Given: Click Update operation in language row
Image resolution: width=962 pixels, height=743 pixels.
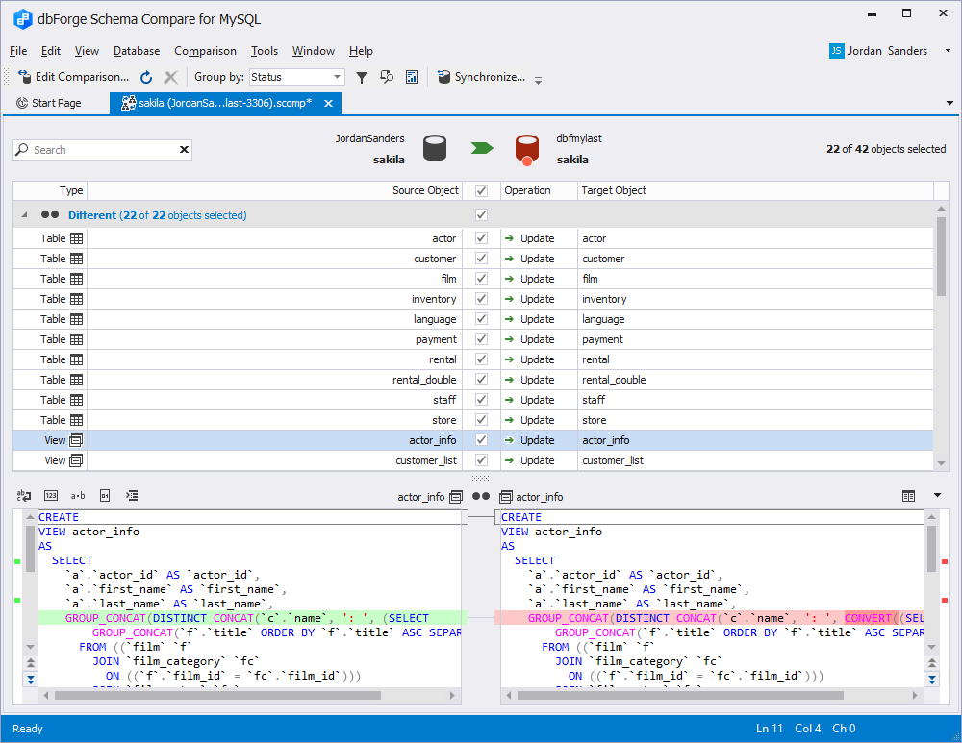Looking at the screenshot, I should [x=538, y=319].
